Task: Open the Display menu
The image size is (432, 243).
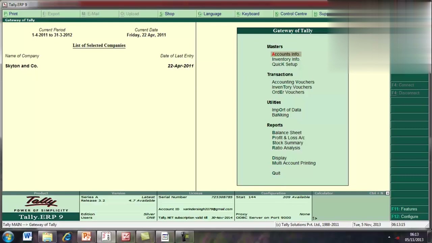Action: coord(279,158)
